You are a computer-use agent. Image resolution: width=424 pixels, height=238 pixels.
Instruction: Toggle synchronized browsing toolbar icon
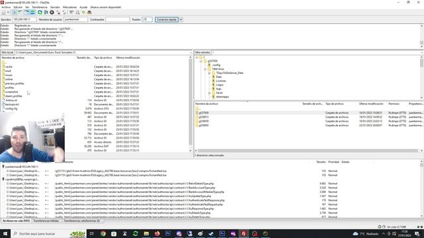click(83, 13)
